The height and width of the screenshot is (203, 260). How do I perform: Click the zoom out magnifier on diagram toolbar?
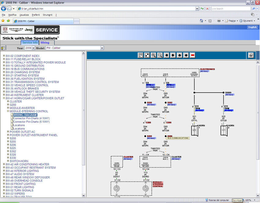point(160,55)
